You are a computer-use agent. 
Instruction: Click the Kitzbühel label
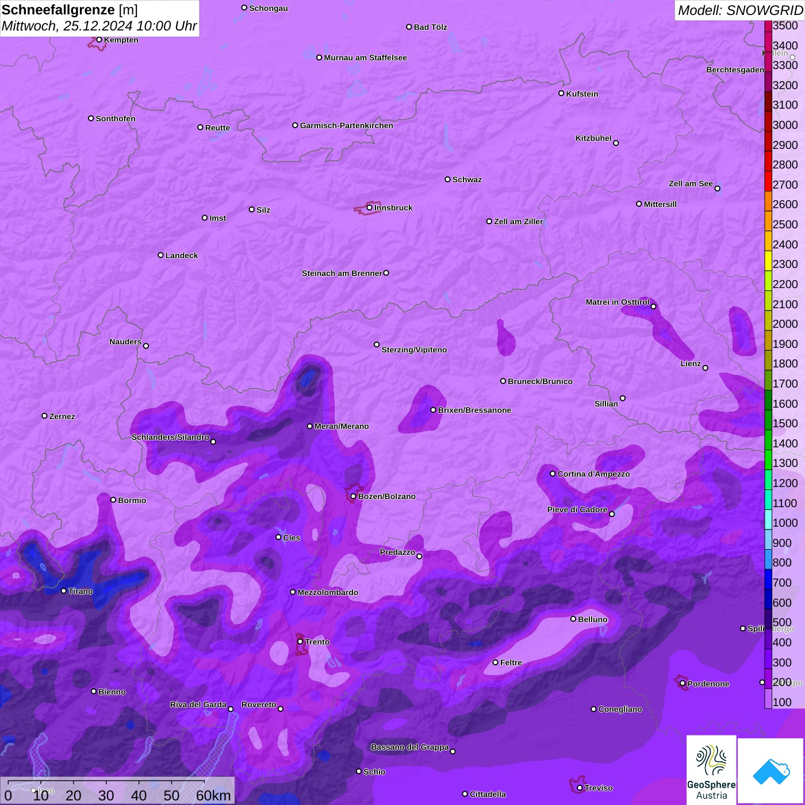click(x=593, y=138)
